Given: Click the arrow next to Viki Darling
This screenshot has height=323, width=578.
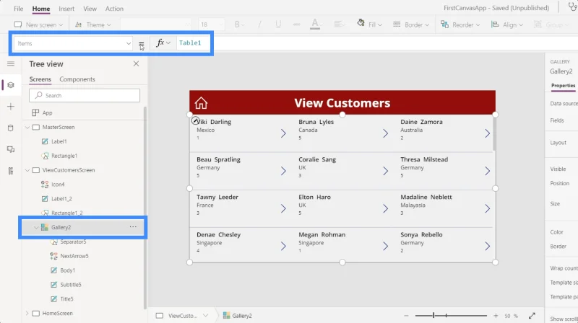Looking at the screenshot, I should (283, 133).
